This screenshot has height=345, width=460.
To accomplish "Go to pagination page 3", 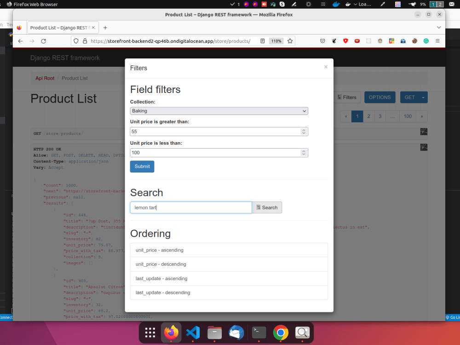I will pyautogui.click(x=380, y=116).
